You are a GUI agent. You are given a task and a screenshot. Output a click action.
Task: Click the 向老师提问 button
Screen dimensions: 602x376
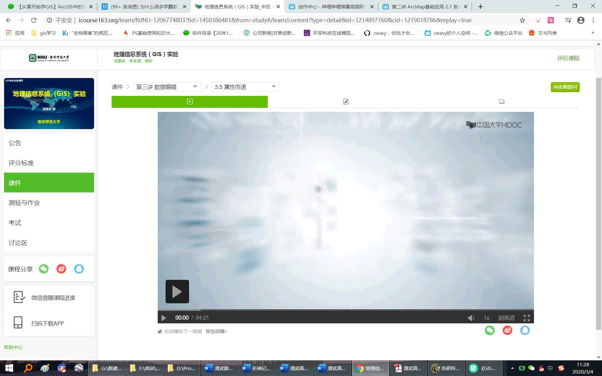[565, 87]
